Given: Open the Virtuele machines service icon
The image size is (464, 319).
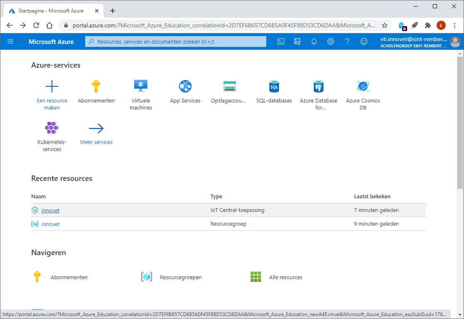Looking at the screenshot, I should (x=141, y=86).
